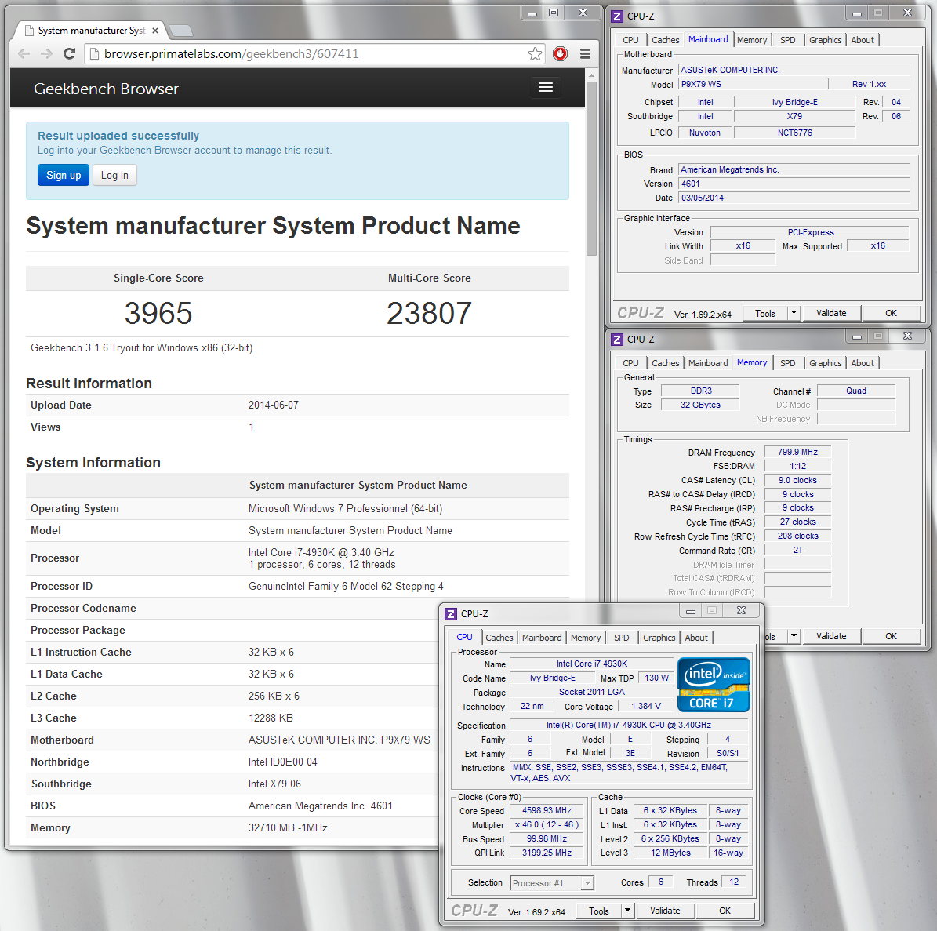This screenshot has width=937, height=931.
Task: Switch to Caches tab in Mainboard window
Action: (x=665, y=40)
